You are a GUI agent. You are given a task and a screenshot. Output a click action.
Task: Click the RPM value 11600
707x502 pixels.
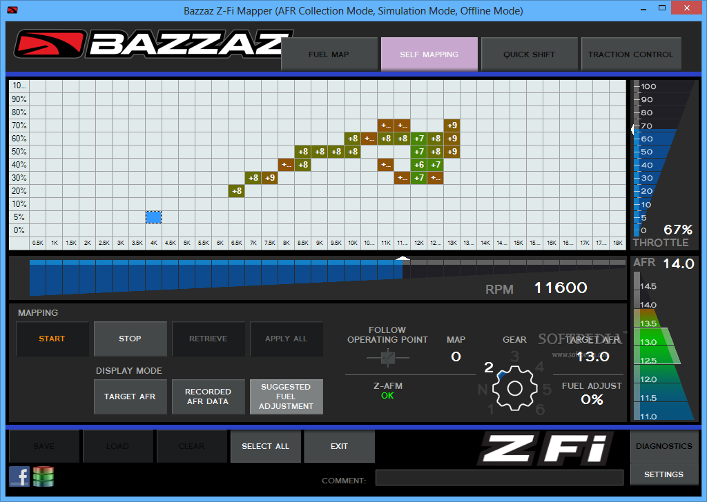point(561,288)
